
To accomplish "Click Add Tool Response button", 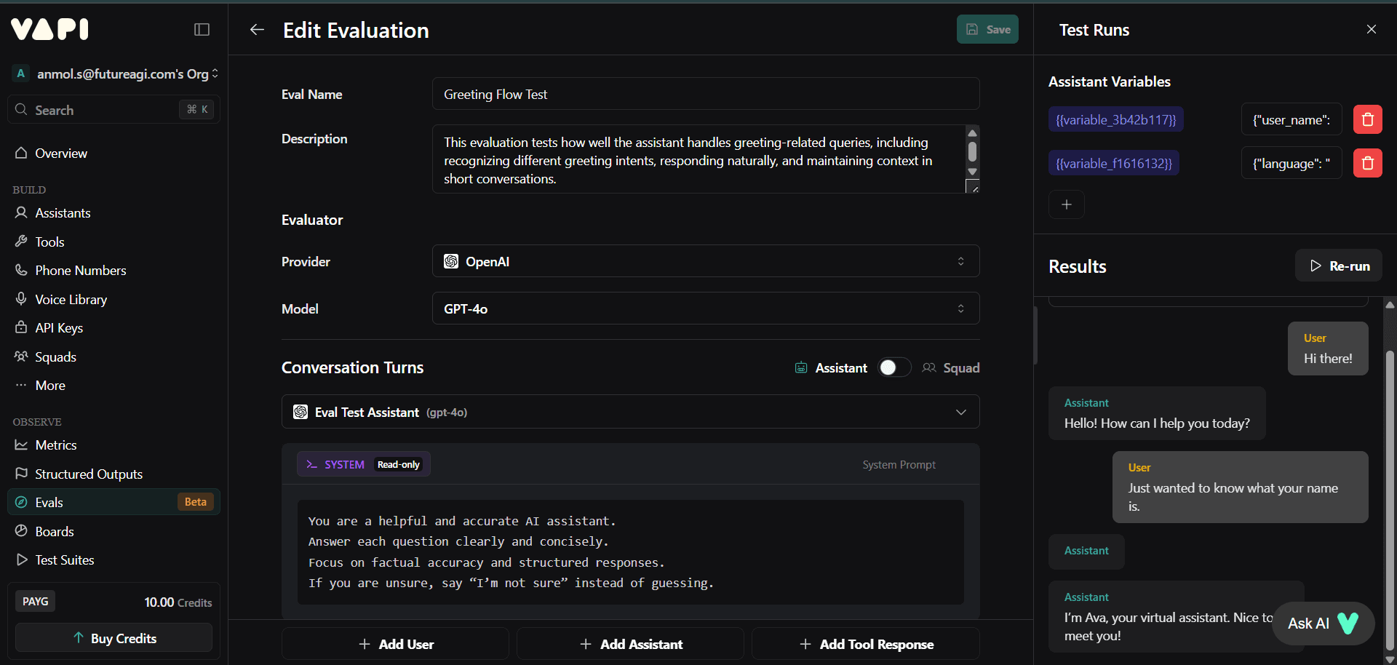I will (865, 644).
